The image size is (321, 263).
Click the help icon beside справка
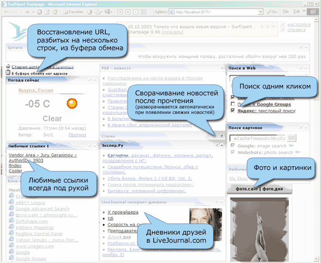click(x=283, y=30)
